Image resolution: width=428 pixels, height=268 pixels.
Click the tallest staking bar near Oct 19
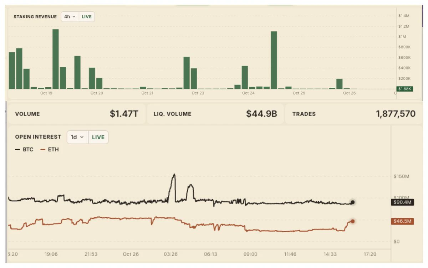(55, 59)
